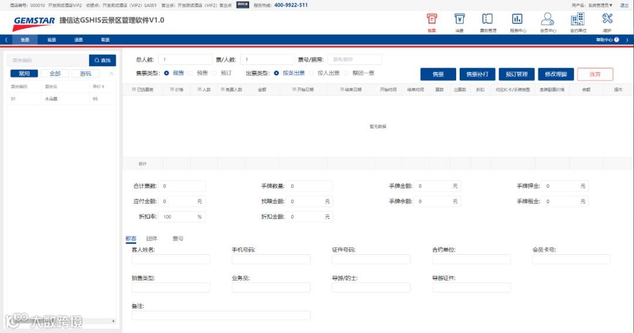Open the 维护 maintenance wrench icon
The width and height of the screenshot is (634, 333).
607,19
